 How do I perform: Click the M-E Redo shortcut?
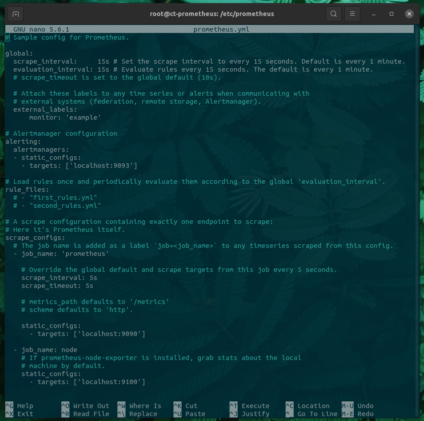tap(358, 414)
